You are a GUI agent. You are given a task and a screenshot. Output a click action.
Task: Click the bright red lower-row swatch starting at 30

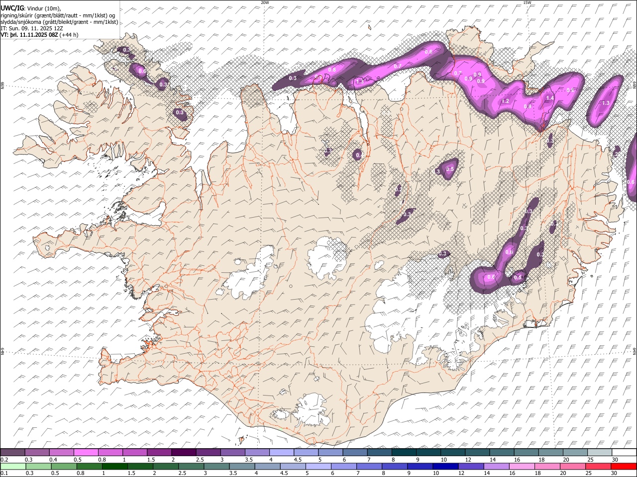pos(623,466)
